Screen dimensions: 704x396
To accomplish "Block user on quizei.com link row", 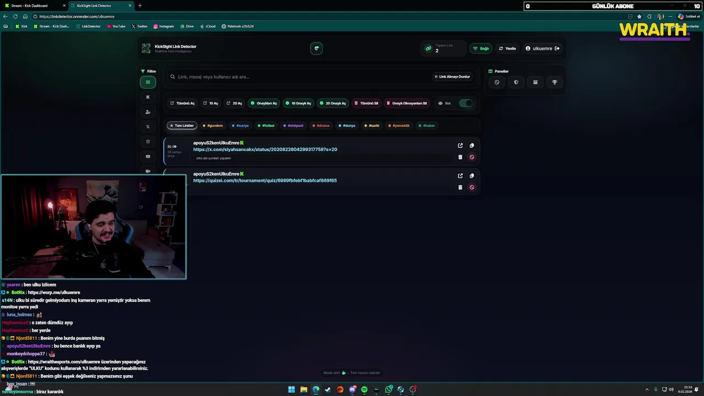I will point(471,187).
